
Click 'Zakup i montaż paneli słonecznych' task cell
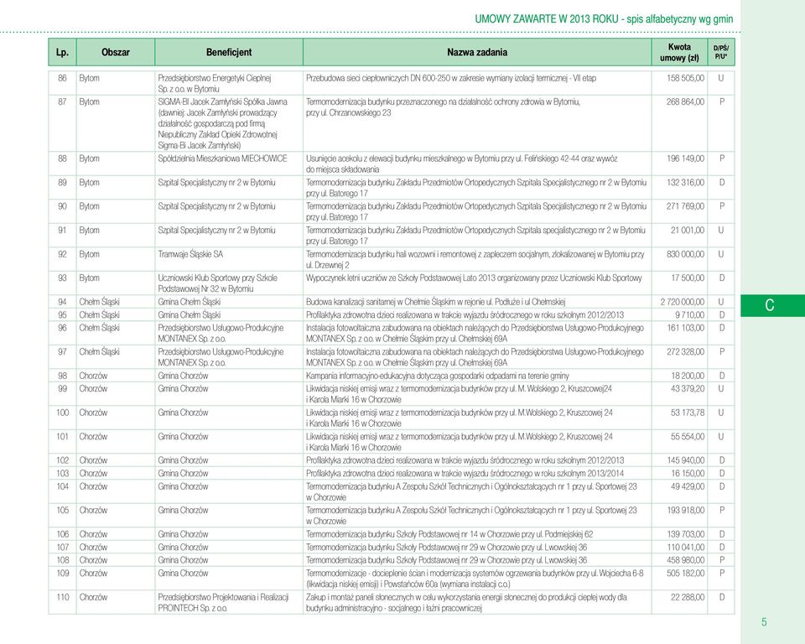[477, 602]
